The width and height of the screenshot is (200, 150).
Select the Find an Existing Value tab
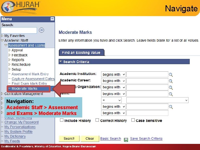(x=81, y=52)
